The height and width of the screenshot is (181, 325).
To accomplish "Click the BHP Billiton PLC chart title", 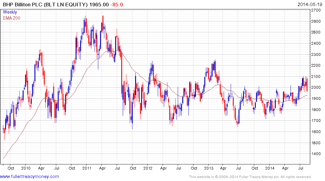I will [x=45, y=5].
